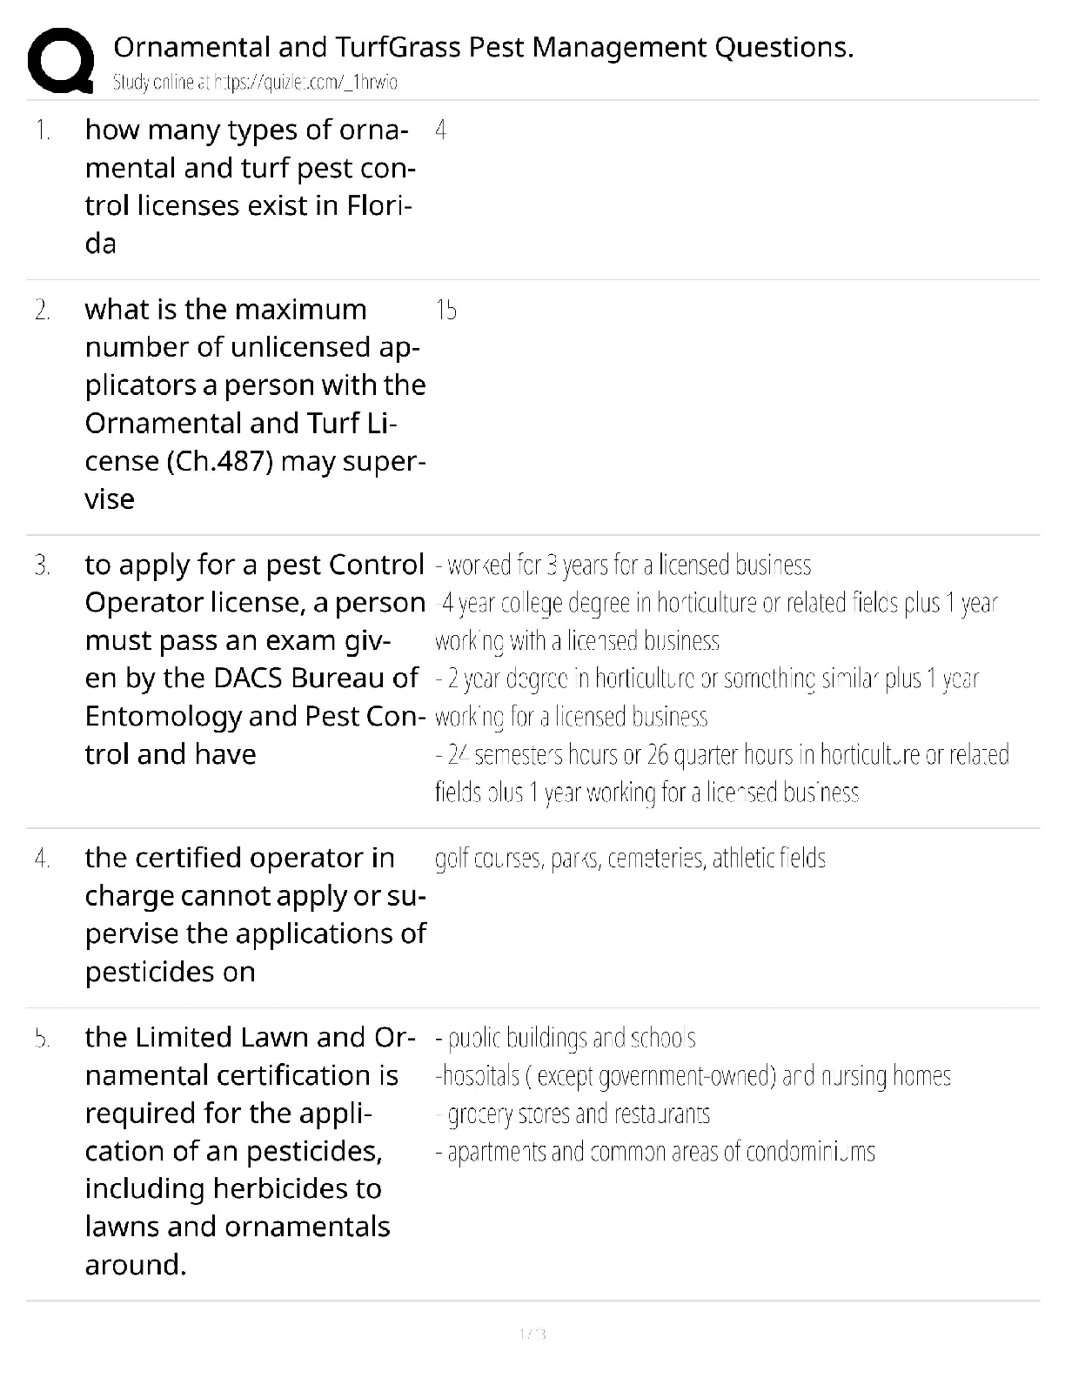Click the "golf courses, parks, cemeteries" answer
Image resolution: width=1065 pixels, height=1378 pixels.
(630, 859)
